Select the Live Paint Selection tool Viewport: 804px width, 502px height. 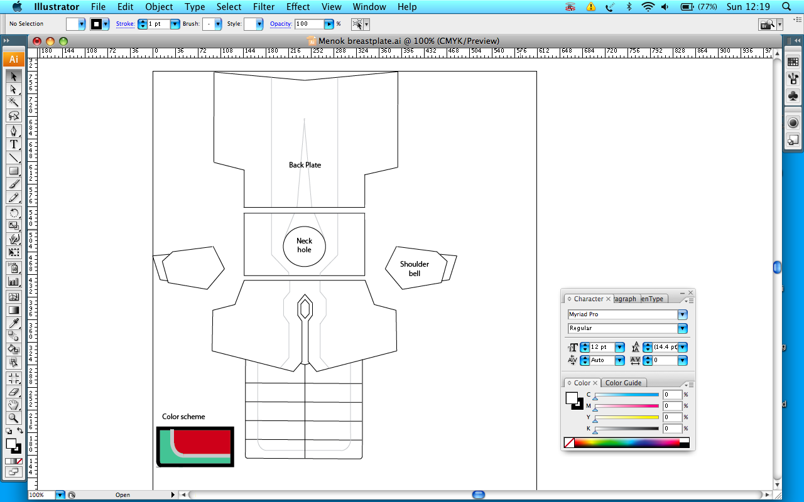pos(14,363)
